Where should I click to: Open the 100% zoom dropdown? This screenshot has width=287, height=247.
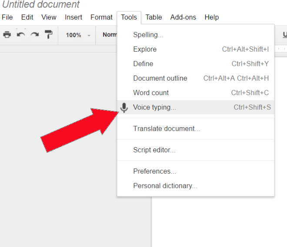(78, 35)
